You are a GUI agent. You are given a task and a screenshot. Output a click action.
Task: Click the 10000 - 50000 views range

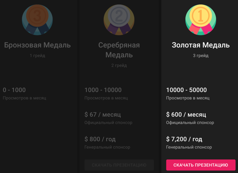click(x=186, y=90)
